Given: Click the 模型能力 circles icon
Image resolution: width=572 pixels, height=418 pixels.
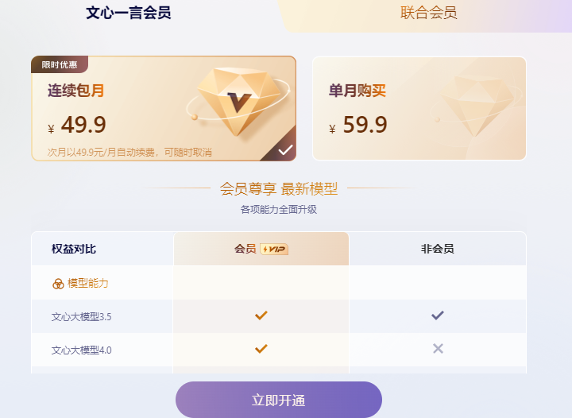Looking at the screenshot, I should pos(58,284).
